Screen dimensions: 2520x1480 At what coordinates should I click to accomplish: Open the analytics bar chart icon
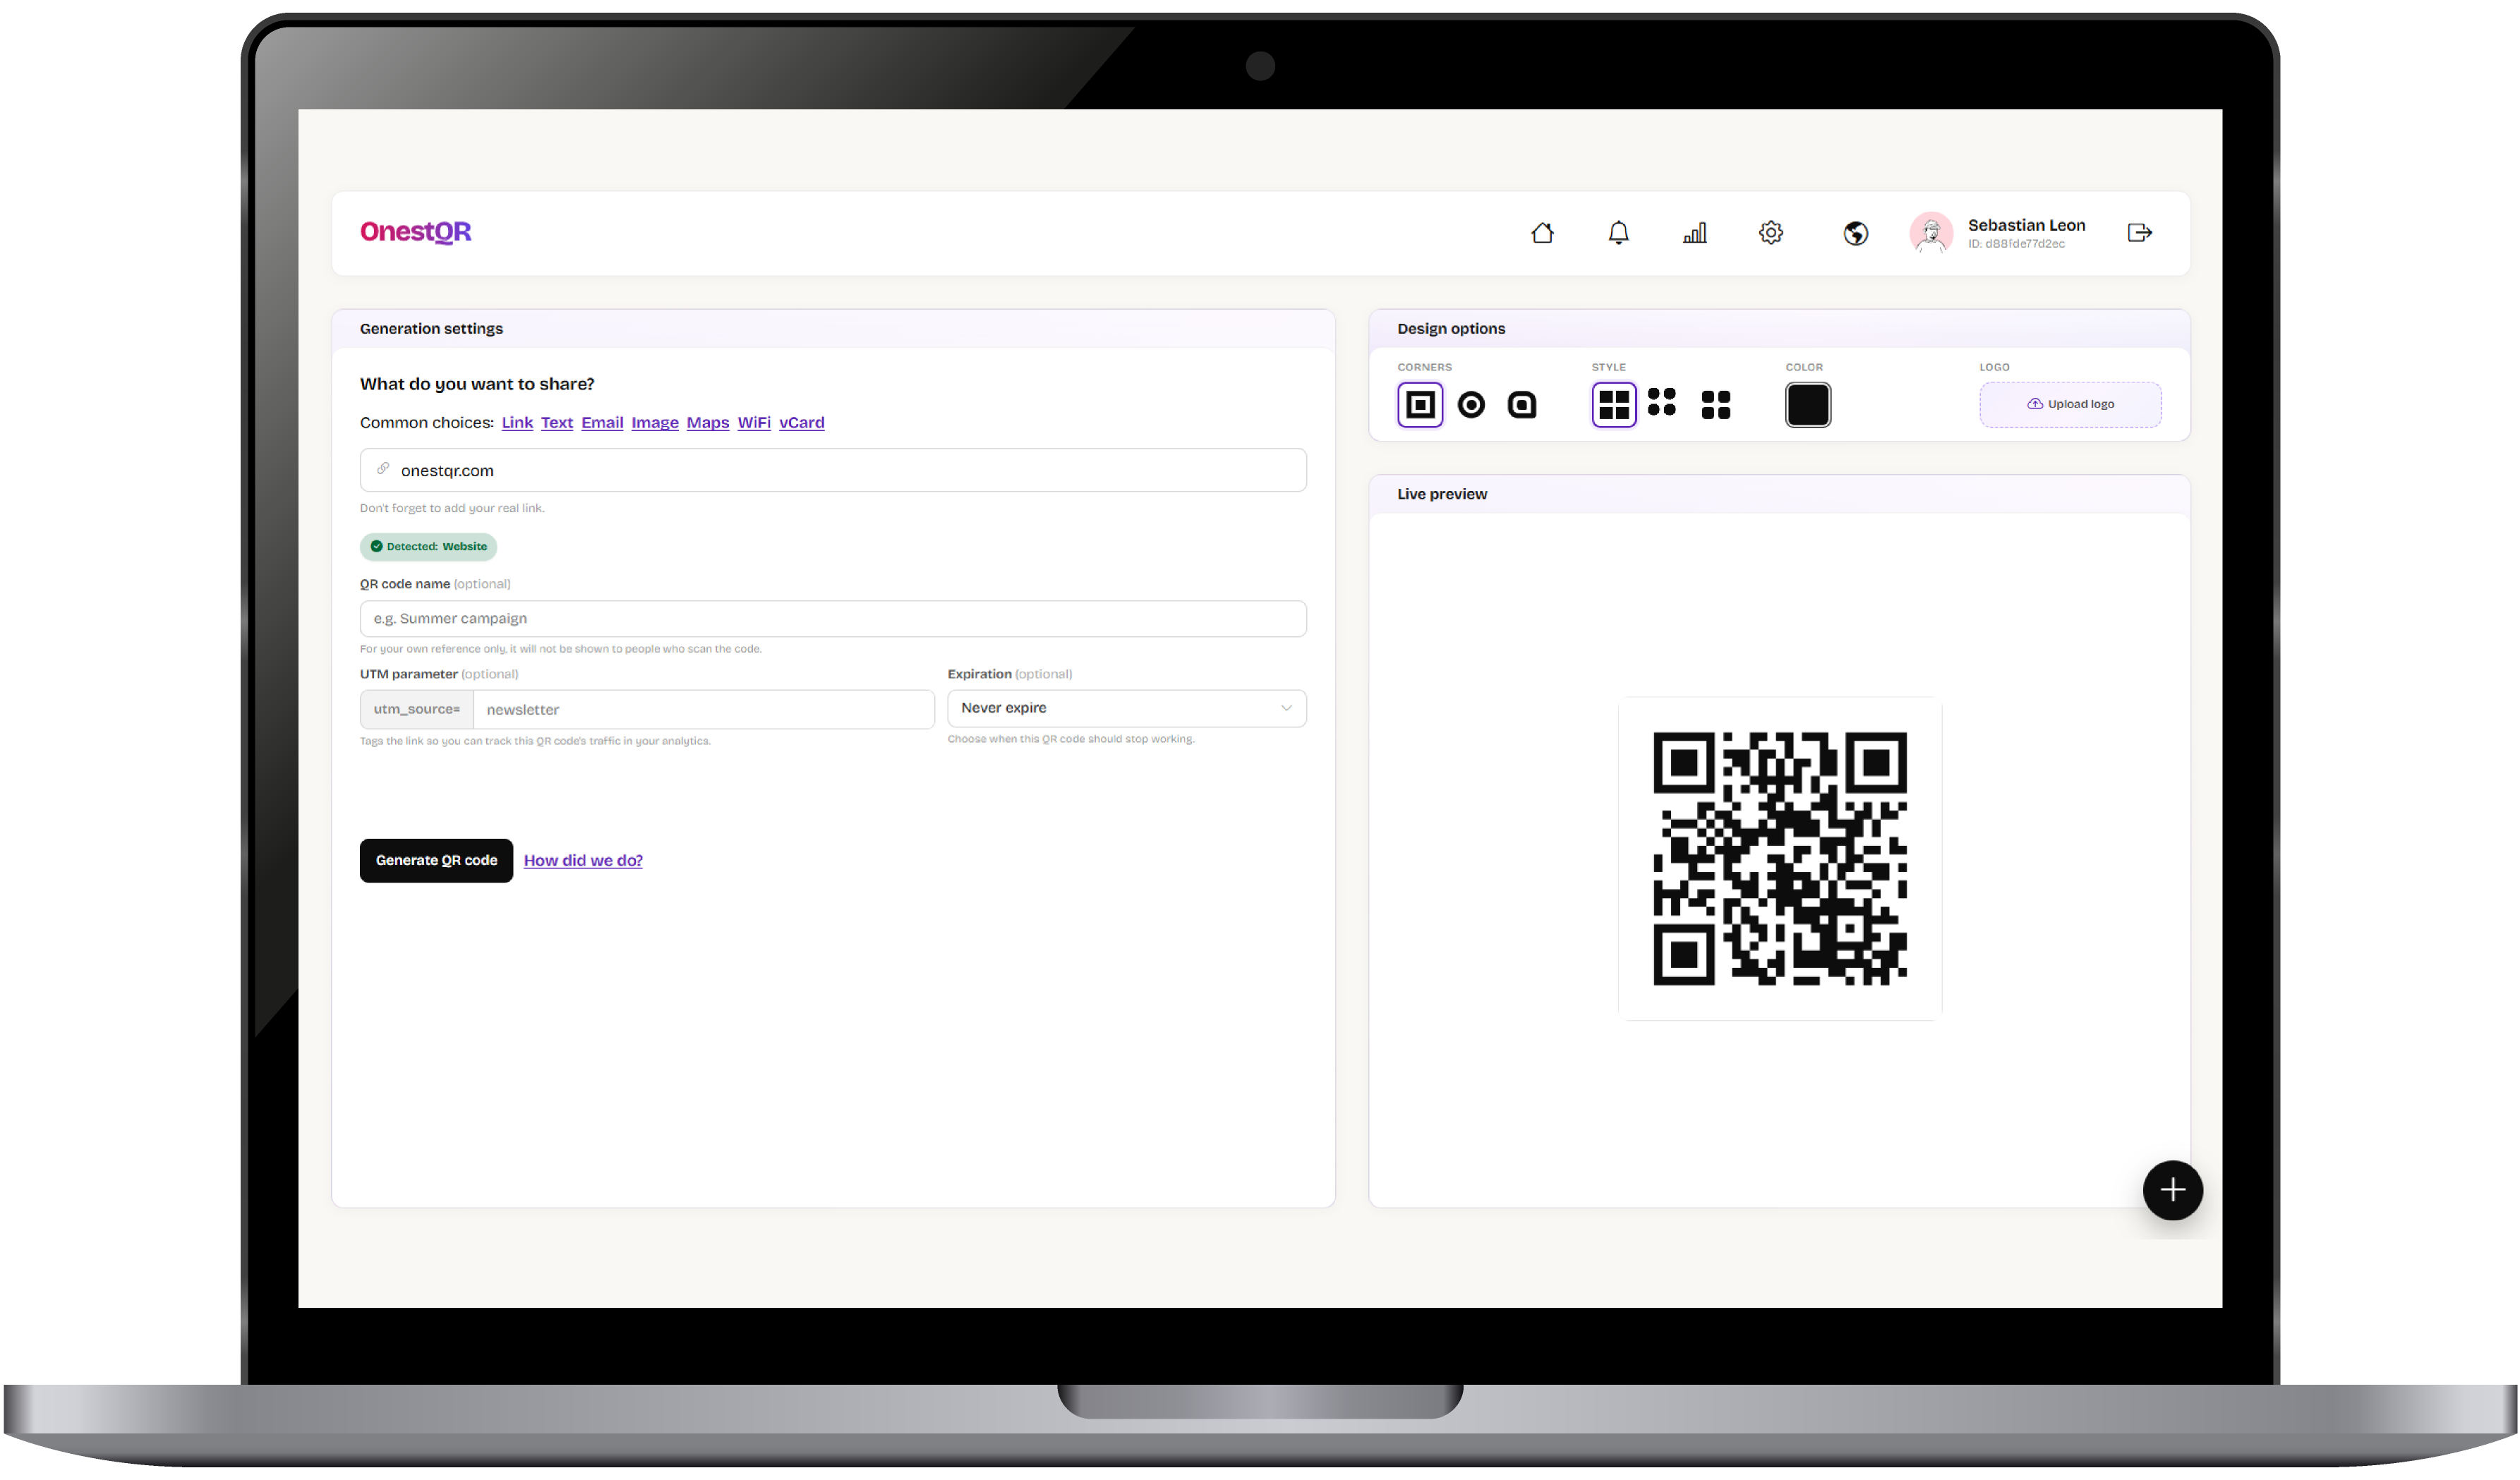point(1695,233)
